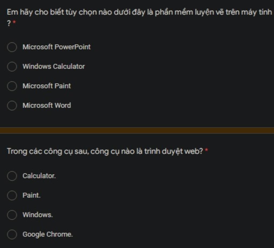Select the Windows. radio button
The height and width of the screenshot is (248, 274).
coord(12,215)
